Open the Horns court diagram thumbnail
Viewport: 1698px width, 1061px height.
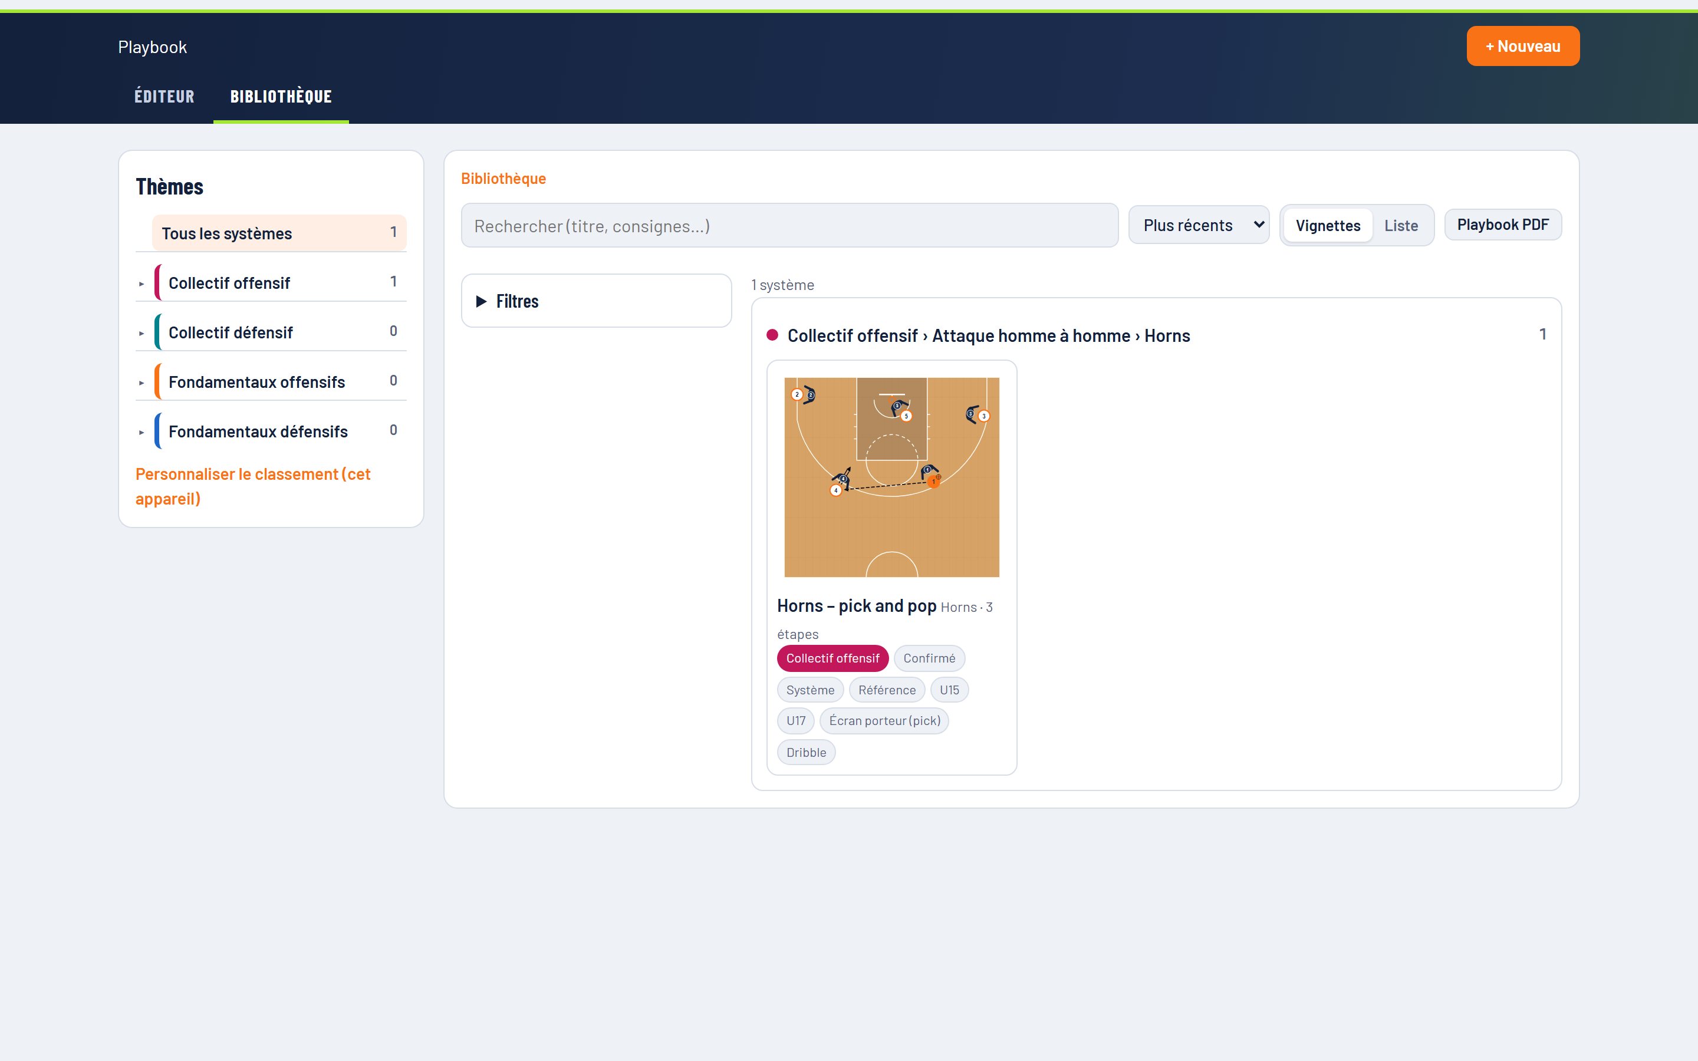tap(891, 477)
